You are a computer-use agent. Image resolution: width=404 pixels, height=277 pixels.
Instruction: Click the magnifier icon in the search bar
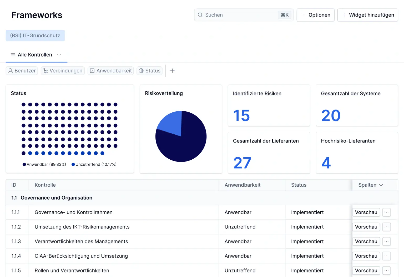point(200,15)
